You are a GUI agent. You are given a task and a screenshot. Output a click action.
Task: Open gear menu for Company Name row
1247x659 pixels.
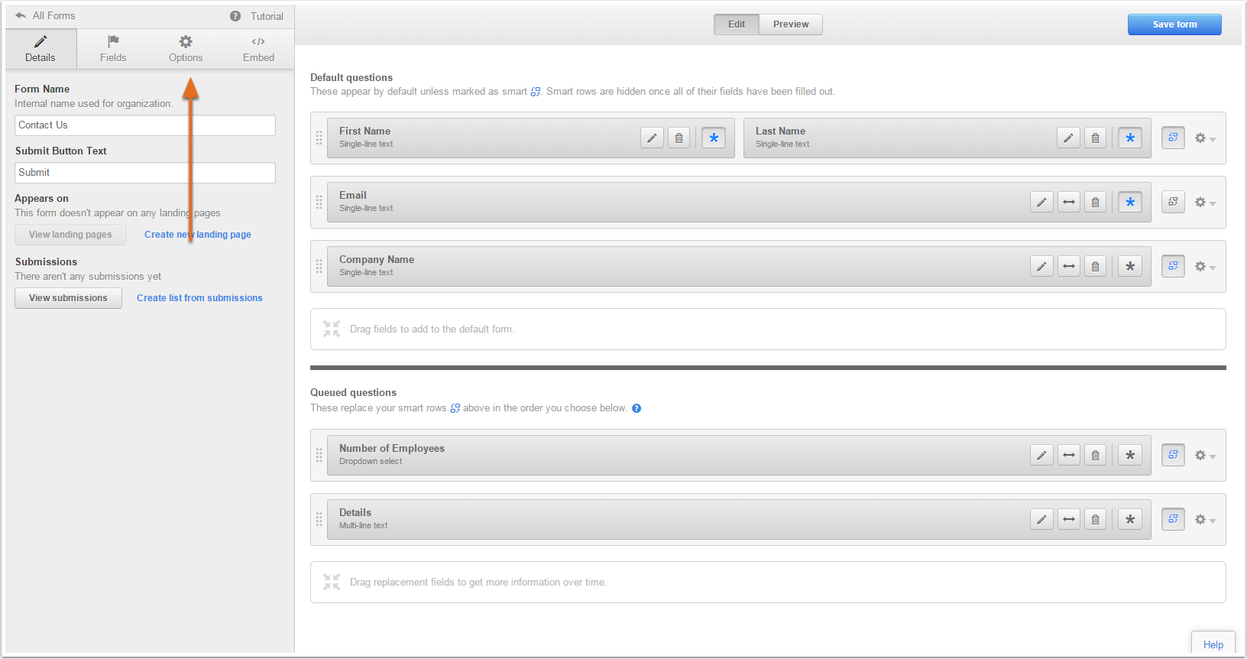pyautogui.click(x=1205, y=267)
